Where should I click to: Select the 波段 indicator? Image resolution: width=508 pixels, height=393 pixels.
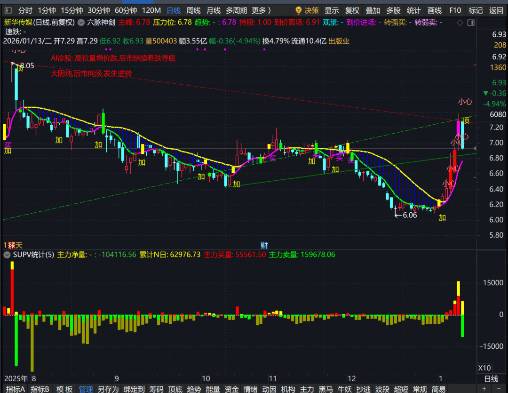(x=382, y=389)
